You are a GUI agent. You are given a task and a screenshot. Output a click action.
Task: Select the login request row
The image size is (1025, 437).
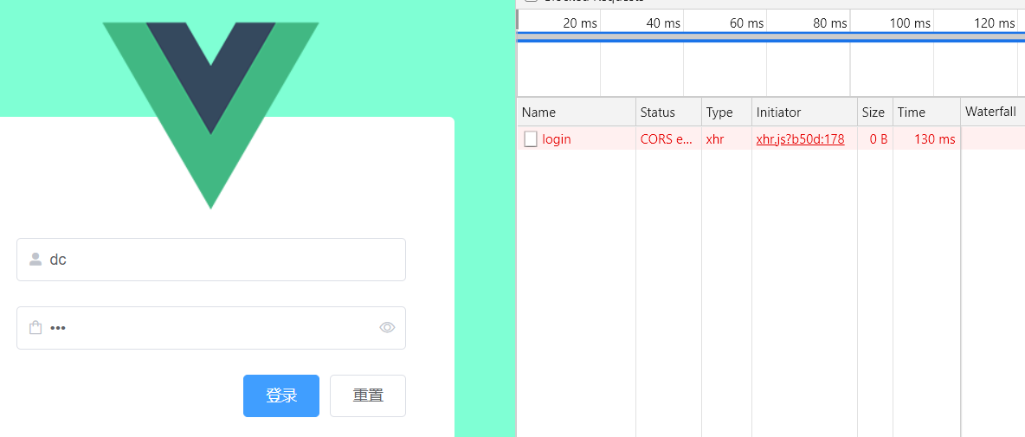coord(770,138)
